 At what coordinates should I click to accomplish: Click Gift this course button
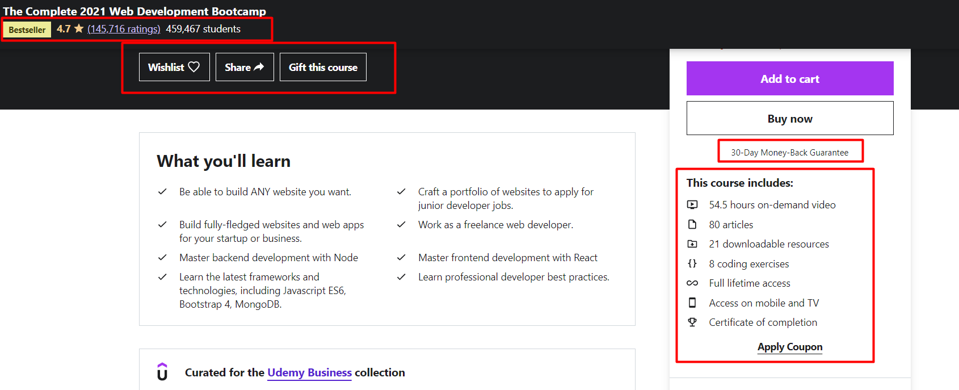click(323, 67)
